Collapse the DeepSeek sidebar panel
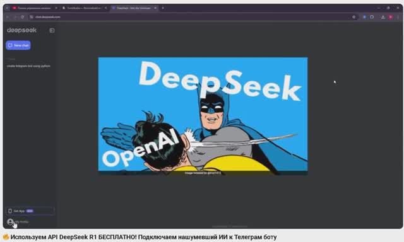 click(52, 30)
